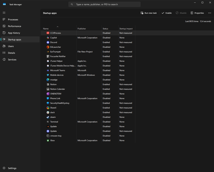The height and width of the screenshot is (172, 214).
Task: Click the SecurityHealthSystray shield icon
Action: click(48, 103)
